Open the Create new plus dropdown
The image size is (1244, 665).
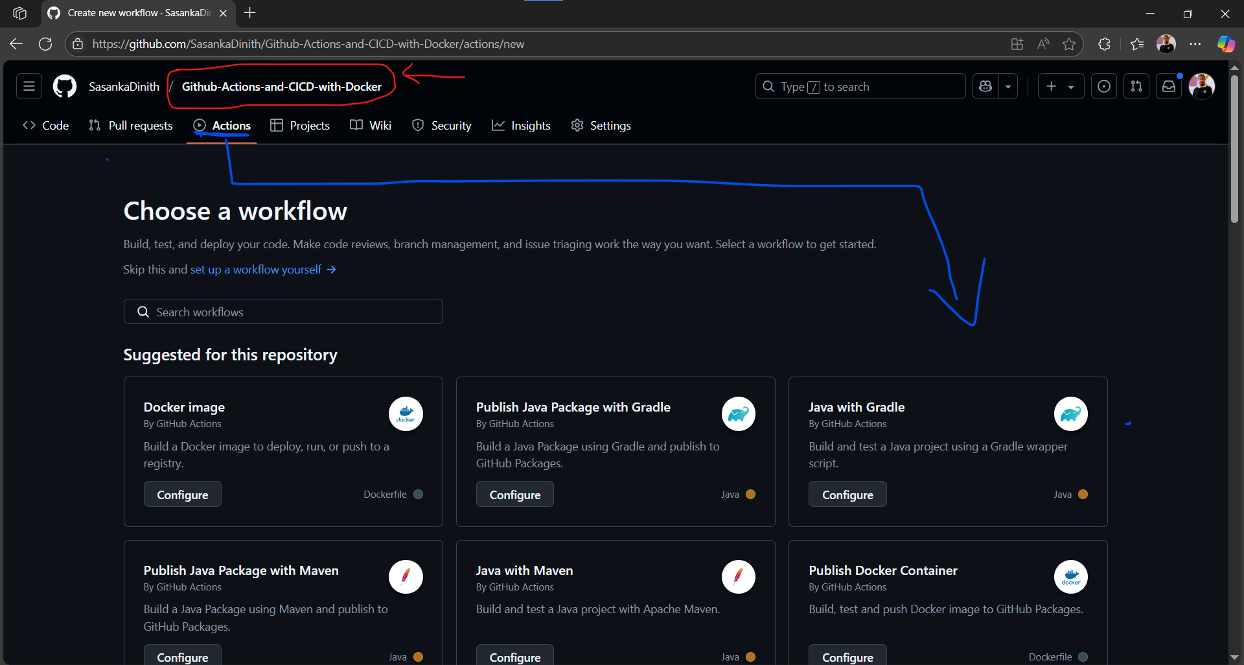[1061, 86]
